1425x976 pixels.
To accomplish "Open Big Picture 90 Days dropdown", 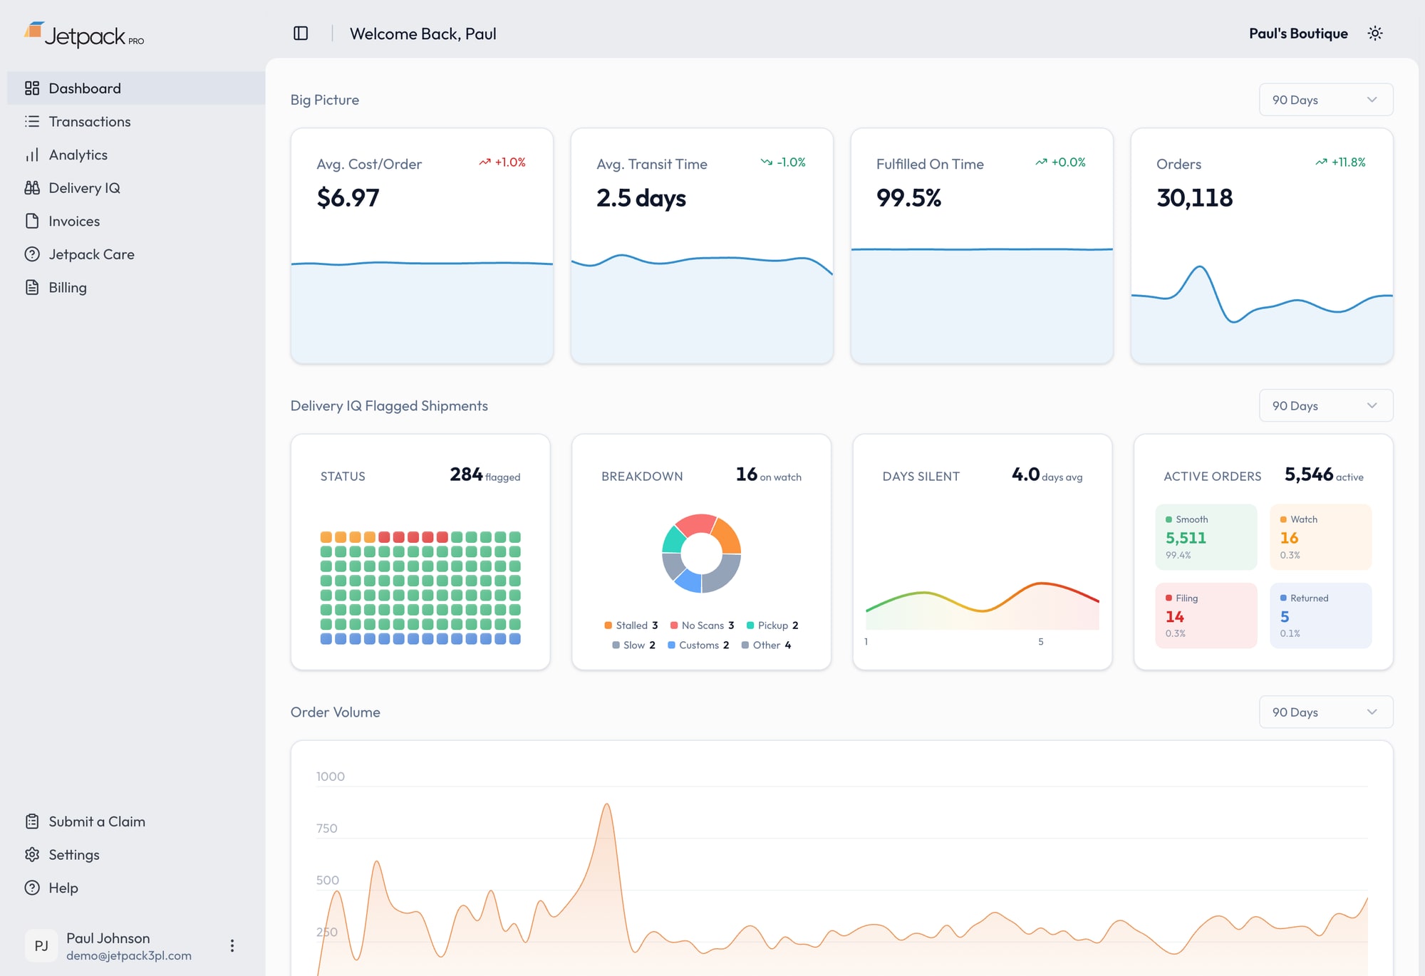I will point(1326,100).
